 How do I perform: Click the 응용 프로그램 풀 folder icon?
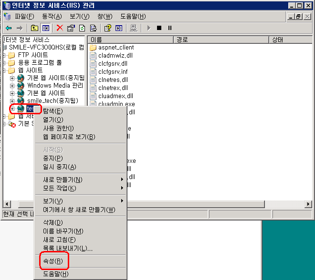[x=11, y=62]
